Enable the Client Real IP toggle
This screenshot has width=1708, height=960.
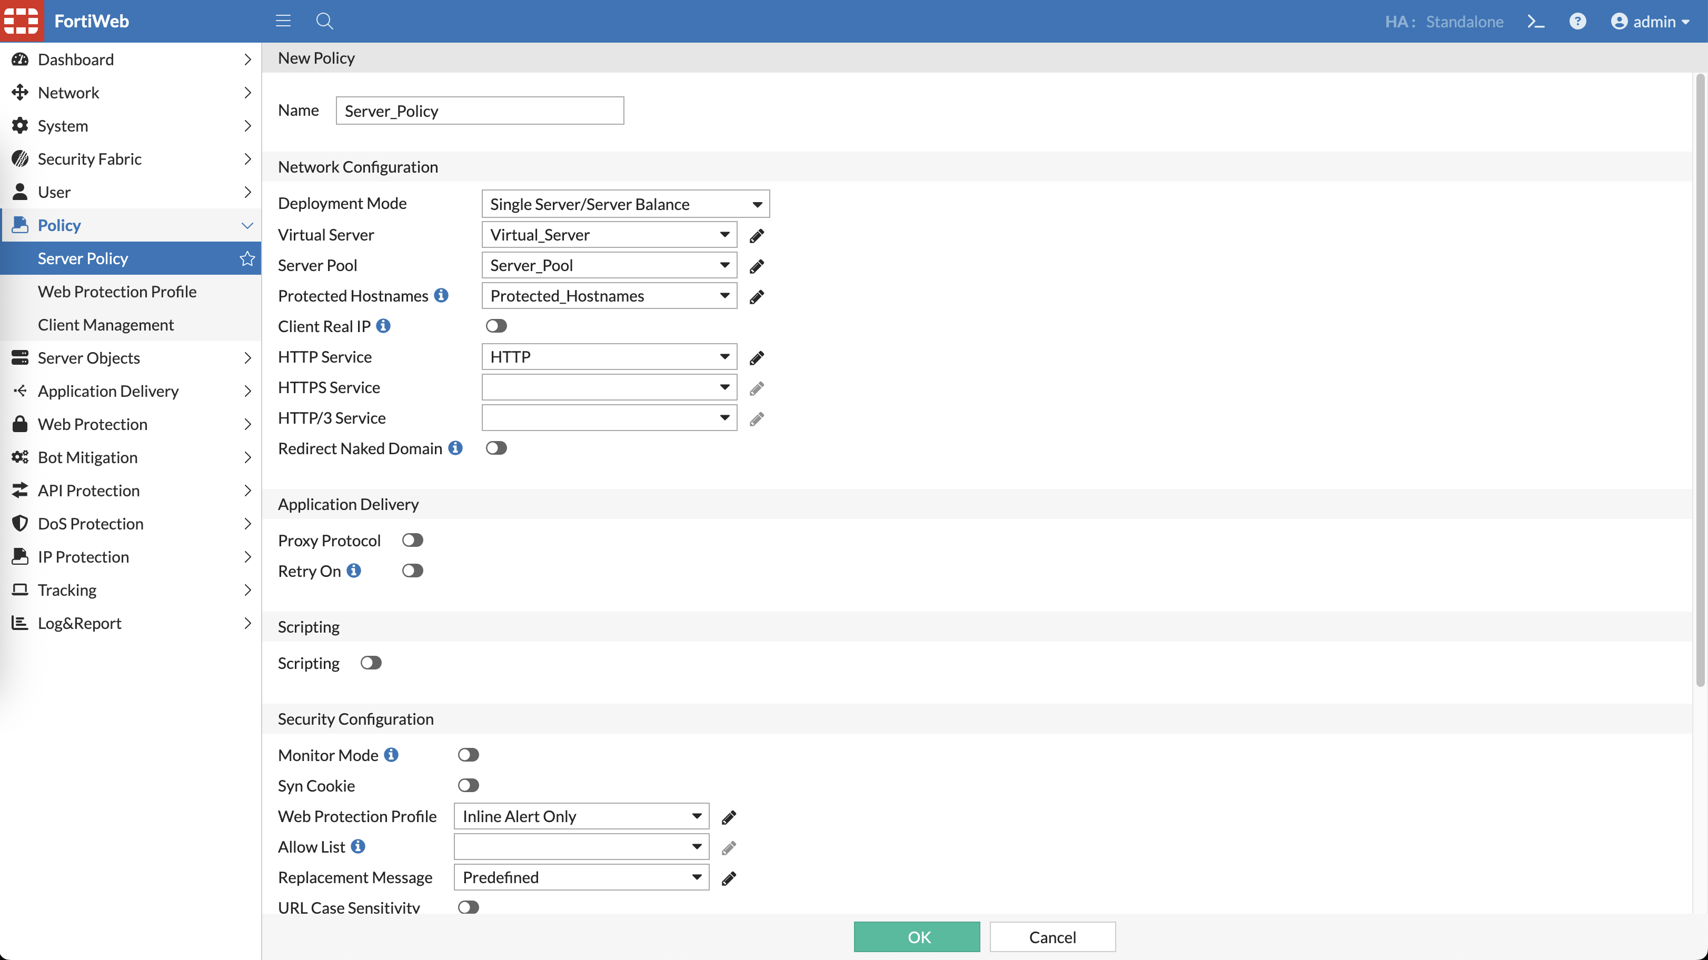pos(496,326)
